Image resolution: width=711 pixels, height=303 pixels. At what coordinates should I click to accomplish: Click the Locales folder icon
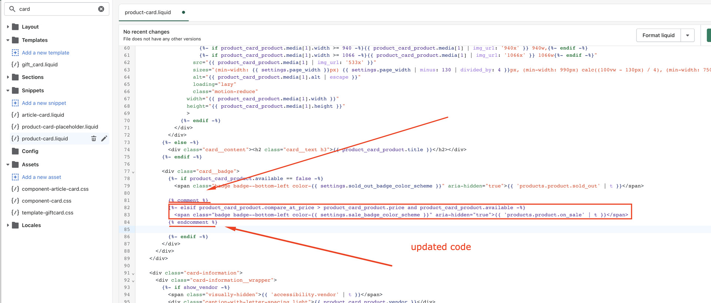[15, 225]
